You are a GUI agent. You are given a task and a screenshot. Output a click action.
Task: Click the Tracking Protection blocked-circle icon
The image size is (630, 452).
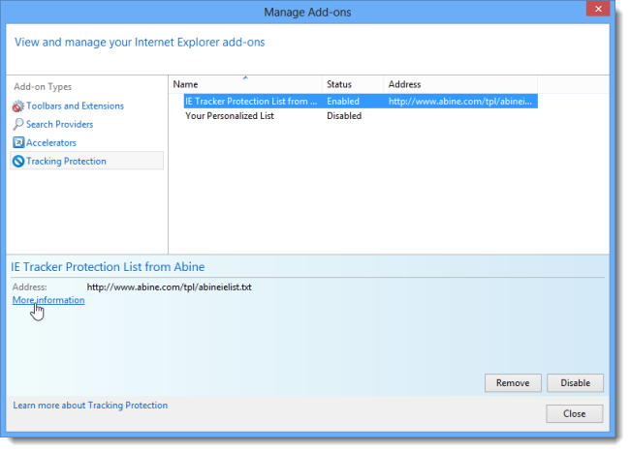(18, 162)
